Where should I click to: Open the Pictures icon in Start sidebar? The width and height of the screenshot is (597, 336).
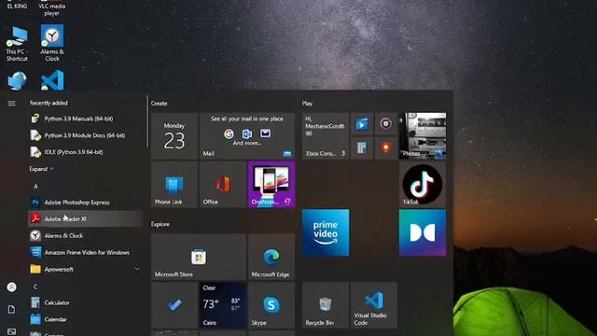tap(11, 332)
